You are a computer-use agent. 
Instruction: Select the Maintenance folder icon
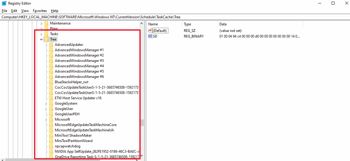47,23
